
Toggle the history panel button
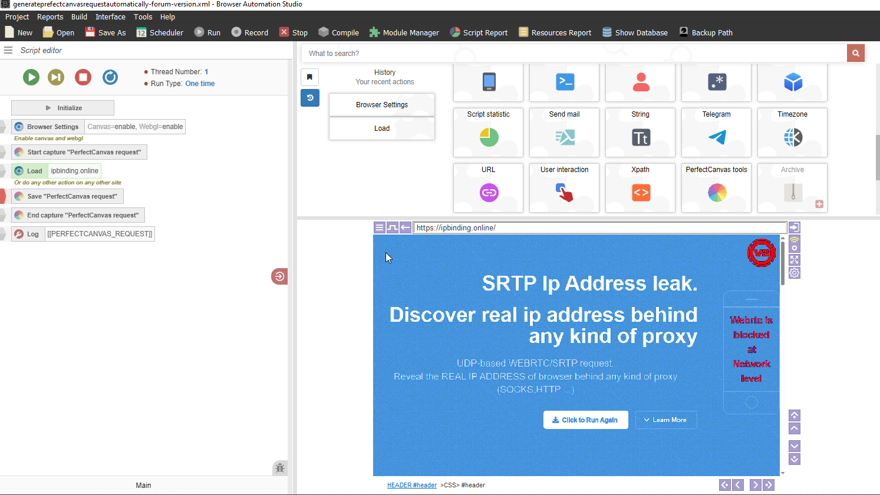click(309, 98)
